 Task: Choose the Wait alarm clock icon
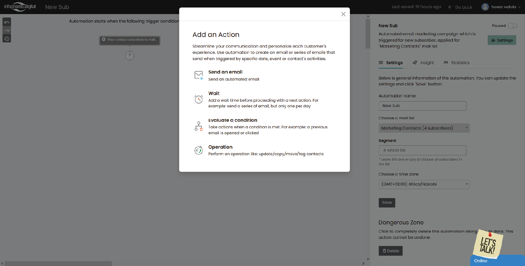pos(199,99)
